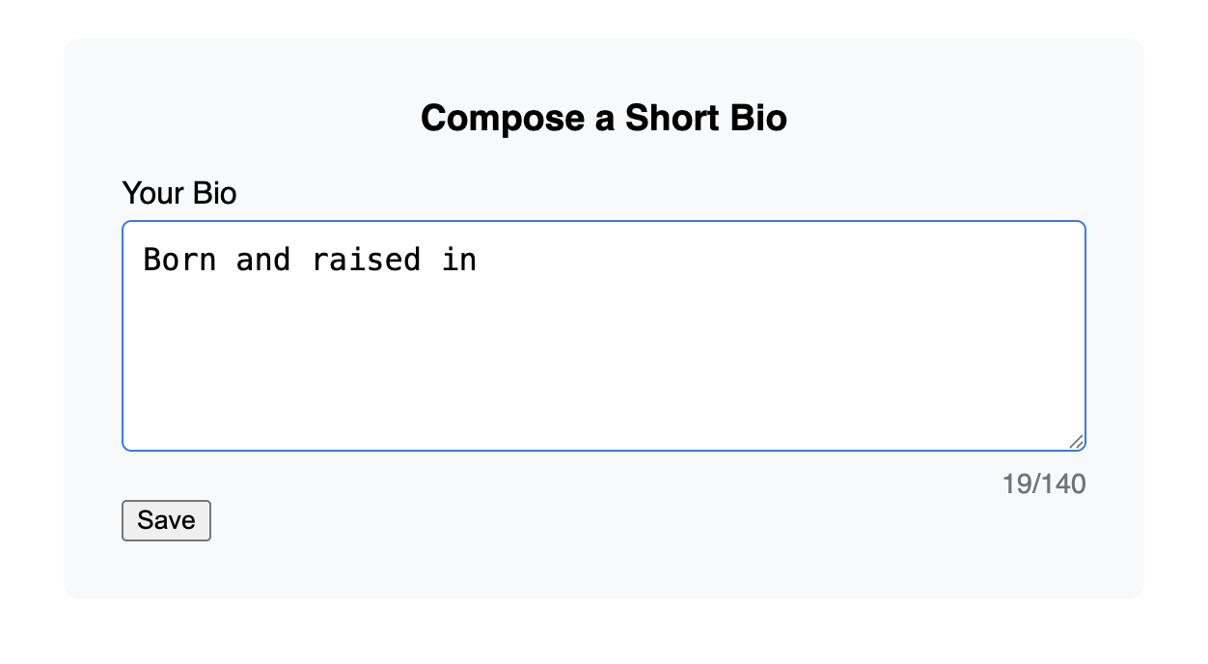Place cursor after the word 'in'
This screenshot has height=664, width=1208.
[x=479, y=260]
